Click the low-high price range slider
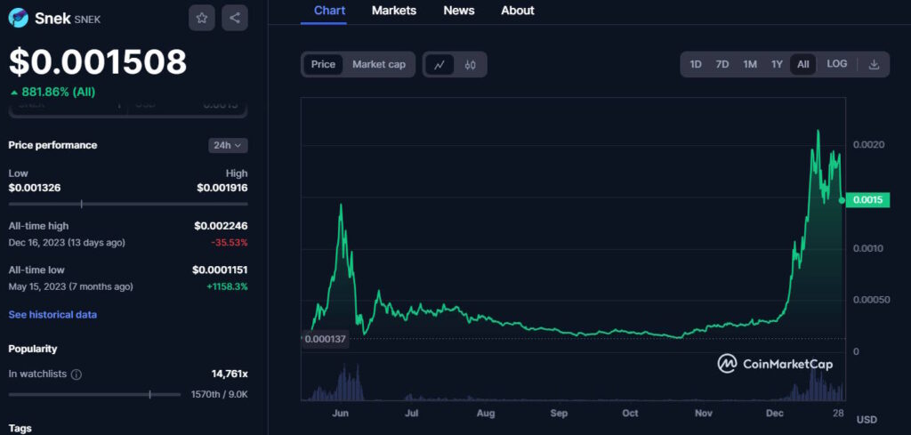Image resolution: width=911 pixels, height=435 pixels. [x=128, y=204]
